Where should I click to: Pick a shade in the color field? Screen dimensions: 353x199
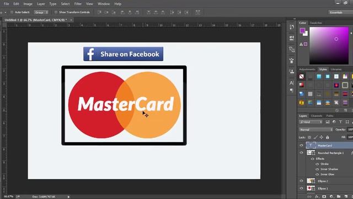pos(329,45)
